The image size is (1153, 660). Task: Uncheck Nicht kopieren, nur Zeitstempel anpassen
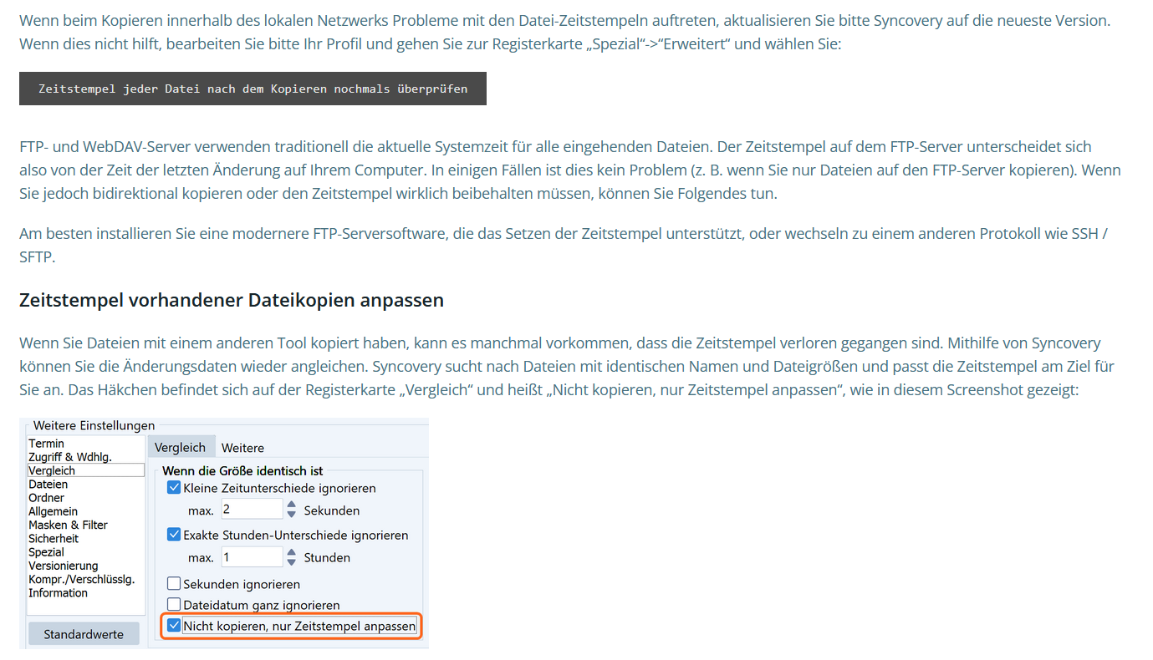175,626
